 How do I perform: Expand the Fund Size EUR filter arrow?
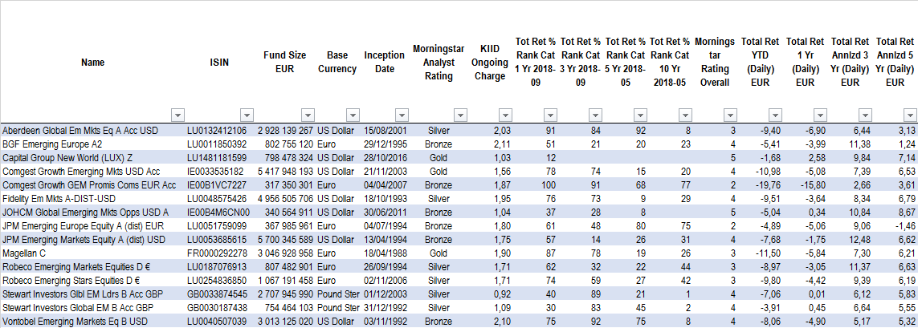point(308,115)
